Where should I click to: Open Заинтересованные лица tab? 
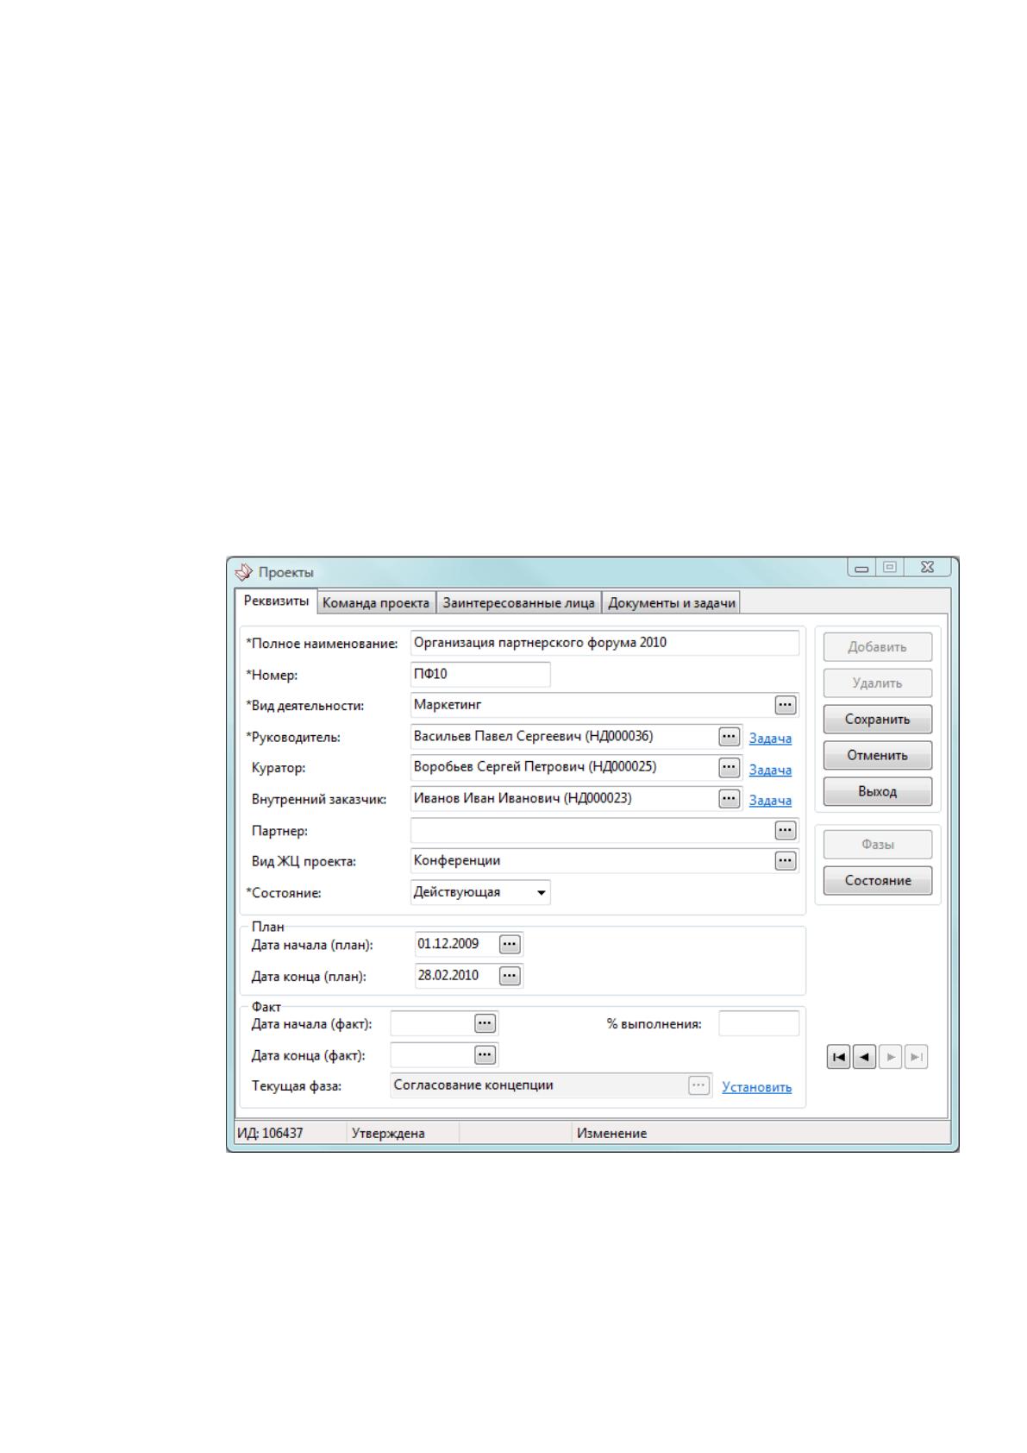(x=518, y=603)
